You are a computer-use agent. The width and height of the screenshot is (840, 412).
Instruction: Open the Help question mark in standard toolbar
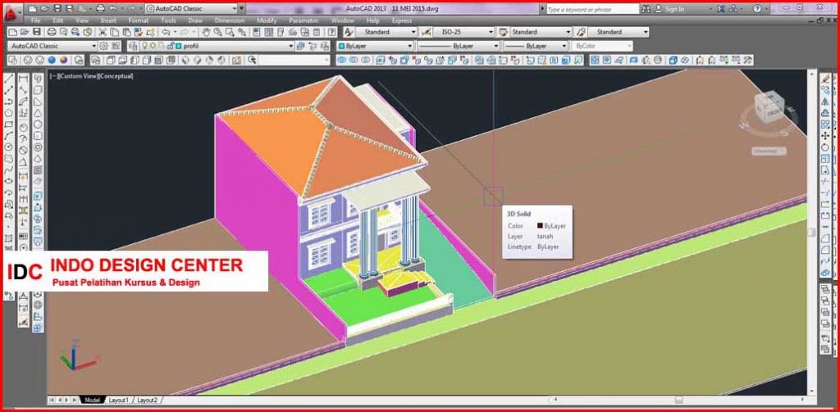point(330,32)
